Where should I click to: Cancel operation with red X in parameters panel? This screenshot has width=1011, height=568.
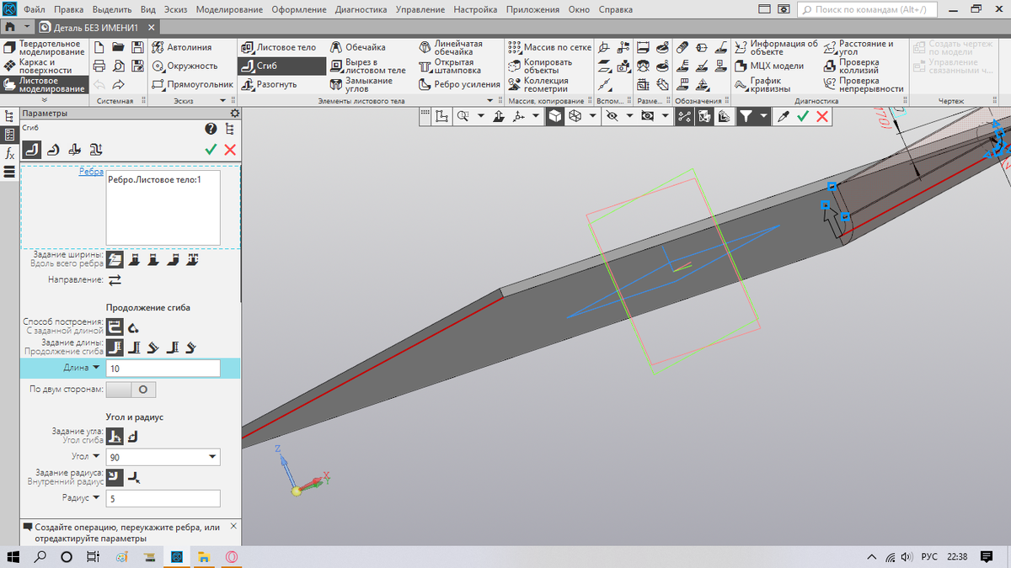[230, 149]
